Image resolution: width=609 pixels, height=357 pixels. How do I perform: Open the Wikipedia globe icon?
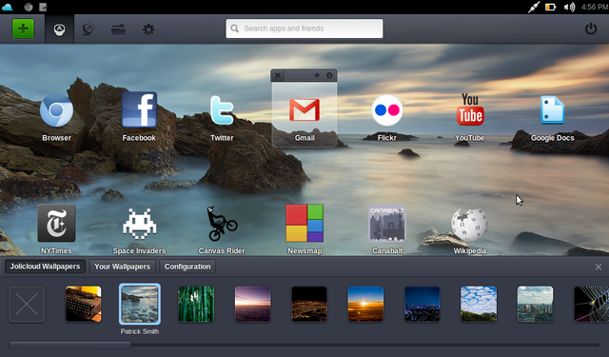click(469, 224)
